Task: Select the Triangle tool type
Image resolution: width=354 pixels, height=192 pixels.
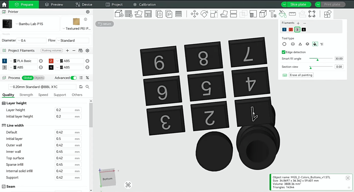Action: (300, 44)
